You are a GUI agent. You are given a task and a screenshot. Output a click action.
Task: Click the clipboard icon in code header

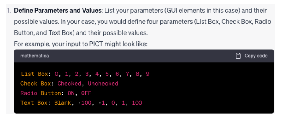[238, 56]
